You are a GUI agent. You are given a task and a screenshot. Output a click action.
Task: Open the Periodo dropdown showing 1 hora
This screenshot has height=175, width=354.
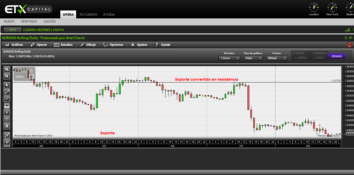[229, 58]
